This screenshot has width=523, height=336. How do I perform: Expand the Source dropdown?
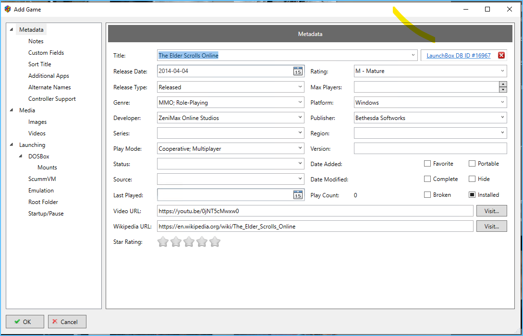pyautogui.click(x=300, y=179)
